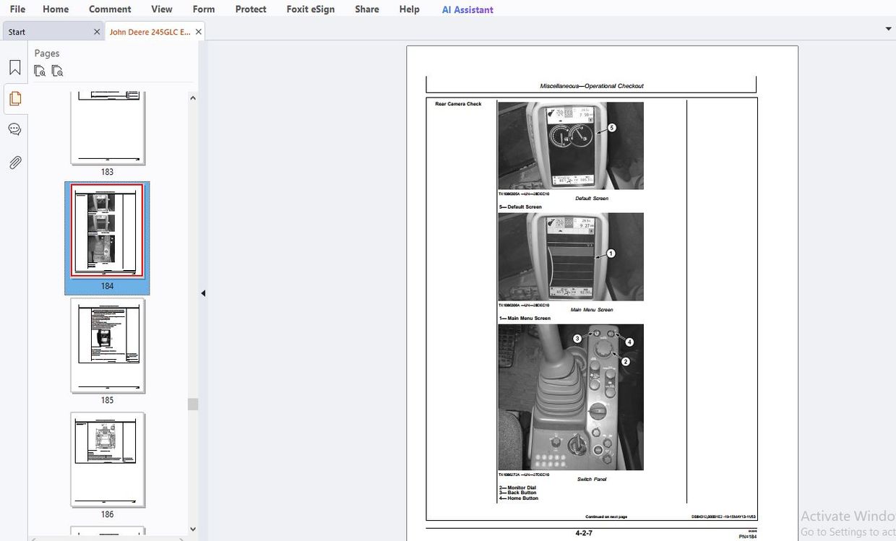Open the ribbon display chevron at top right

click(888, 27)
